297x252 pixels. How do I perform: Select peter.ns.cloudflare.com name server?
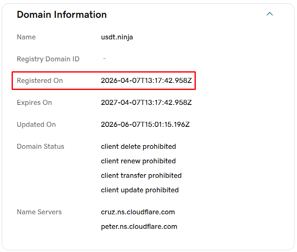tap(139, 227)
